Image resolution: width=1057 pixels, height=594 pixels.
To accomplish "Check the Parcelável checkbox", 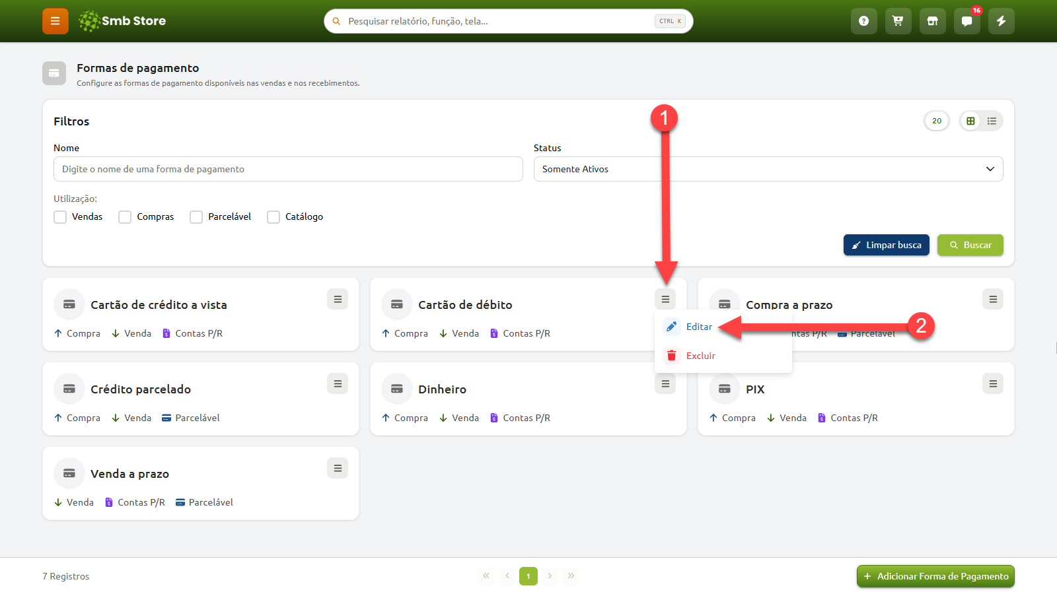I will 196,217.
